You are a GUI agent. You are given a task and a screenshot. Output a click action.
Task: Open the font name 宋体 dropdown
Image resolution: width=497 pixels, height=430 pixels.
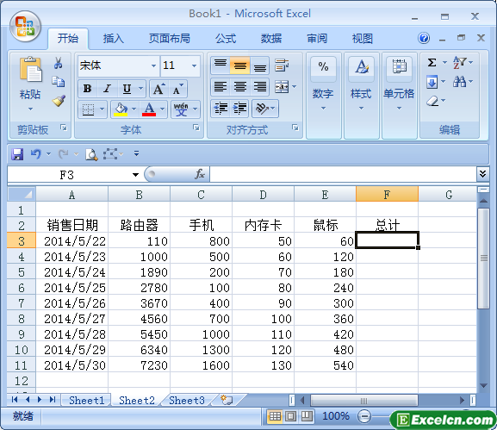153,66
